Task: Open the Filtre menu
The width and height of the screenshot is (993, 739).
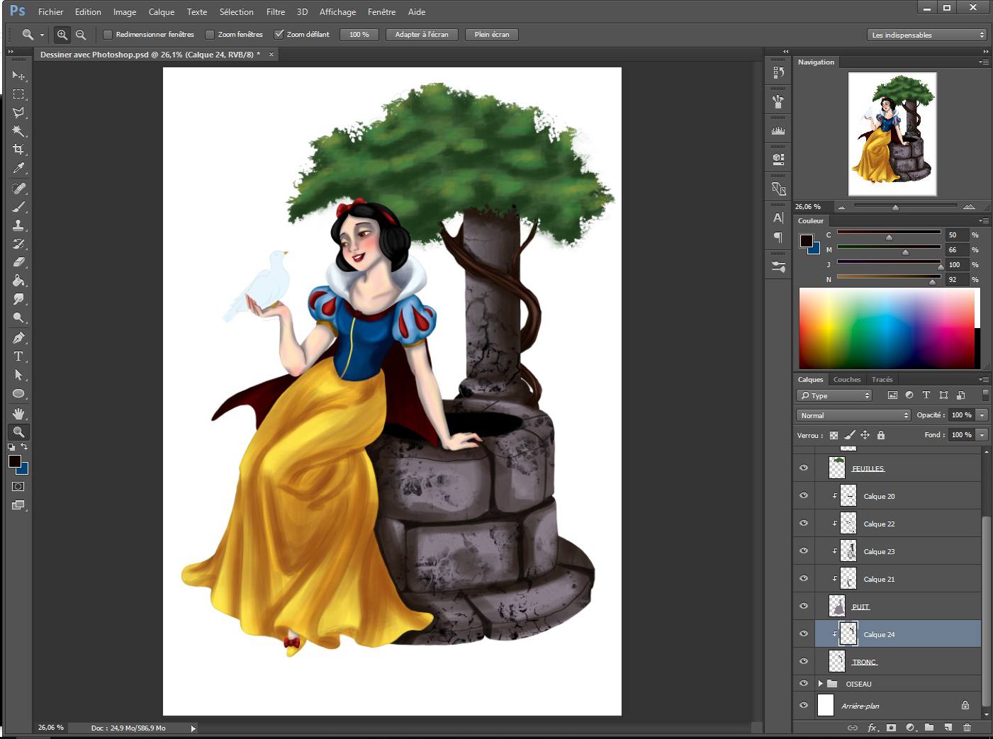Action: pyautogui.click(x=275, y=12)
